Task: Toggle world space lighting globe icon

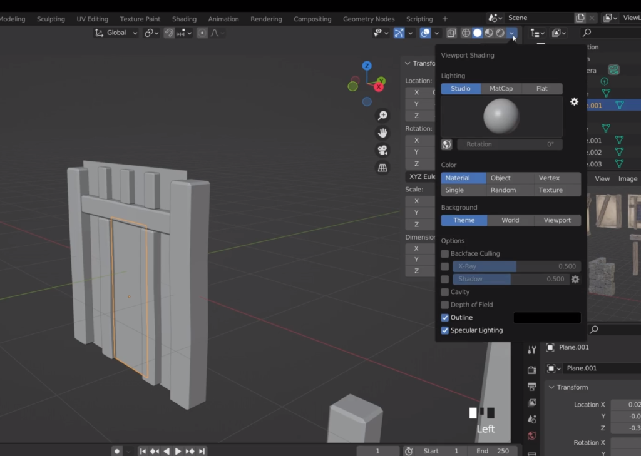Action: click(x=447, y=144)
